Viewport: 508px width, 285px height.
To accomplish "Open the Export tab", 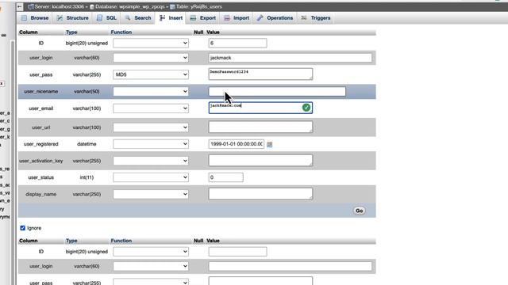I will click(x=203, y=18).
